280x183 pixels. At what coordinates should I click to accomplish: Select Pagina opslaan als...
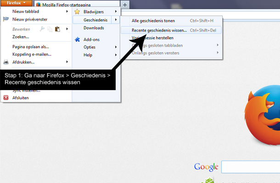coord(31,47)
